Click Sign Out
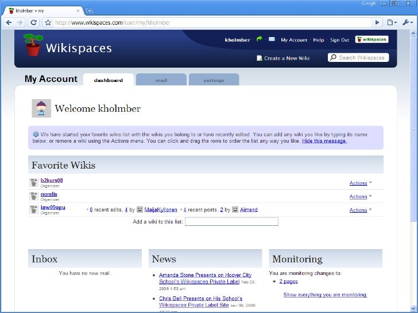418x313 pixels. pyautogui.click(x=339, y=40)
